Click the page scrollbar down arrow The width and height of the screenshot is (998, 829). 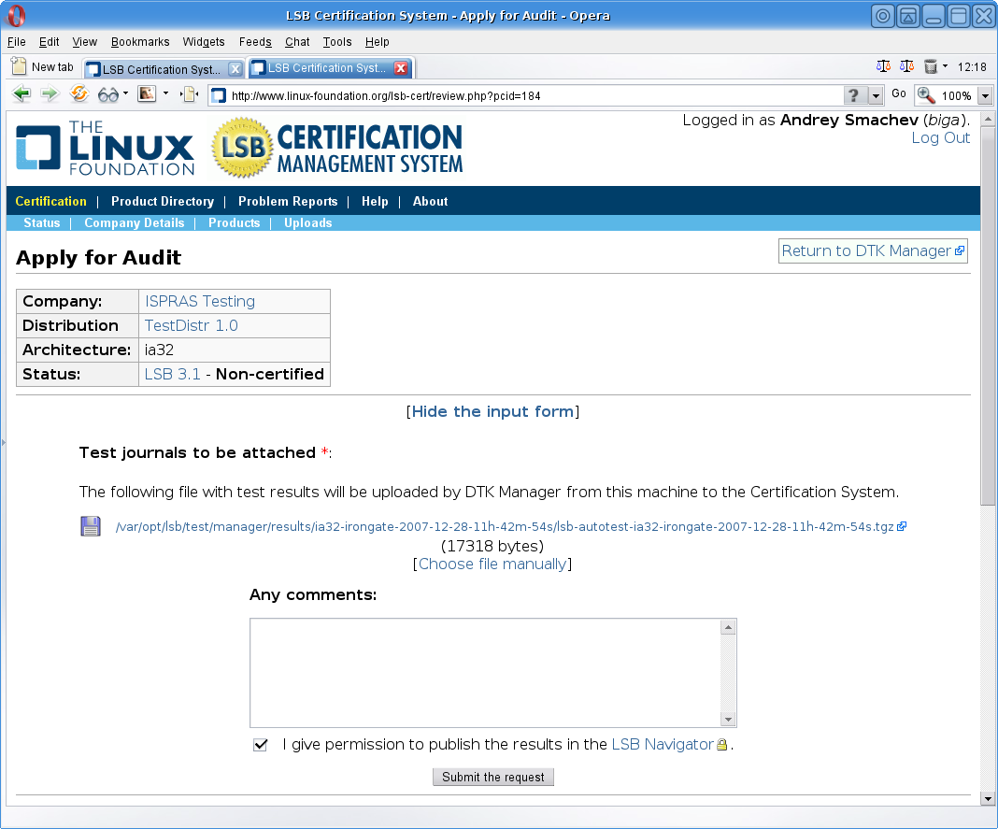point(987,798)
